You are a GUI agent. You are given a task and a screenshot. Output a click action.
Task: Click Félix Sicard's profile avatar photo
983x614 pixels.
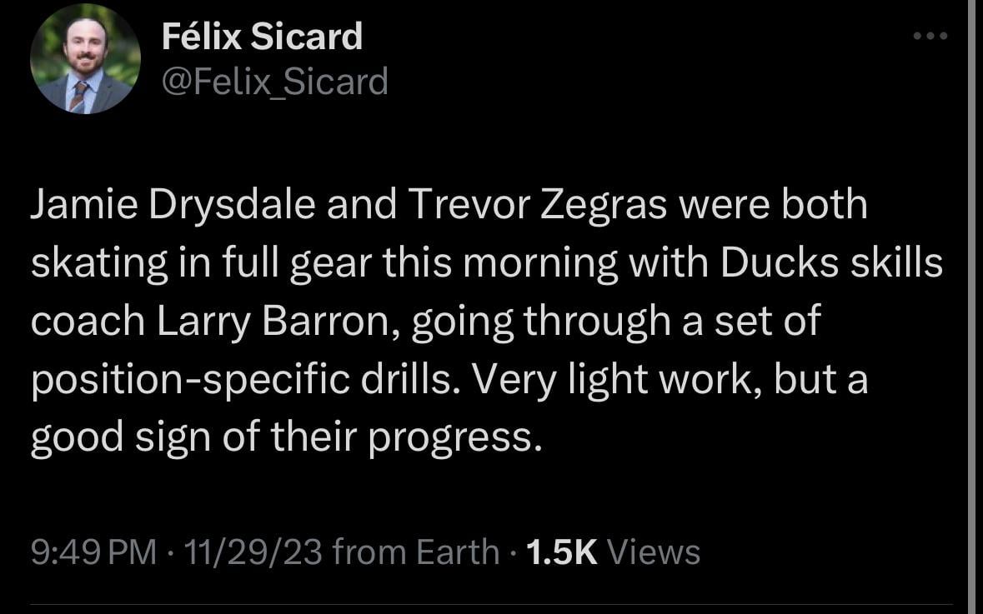(x=85, y=58)
